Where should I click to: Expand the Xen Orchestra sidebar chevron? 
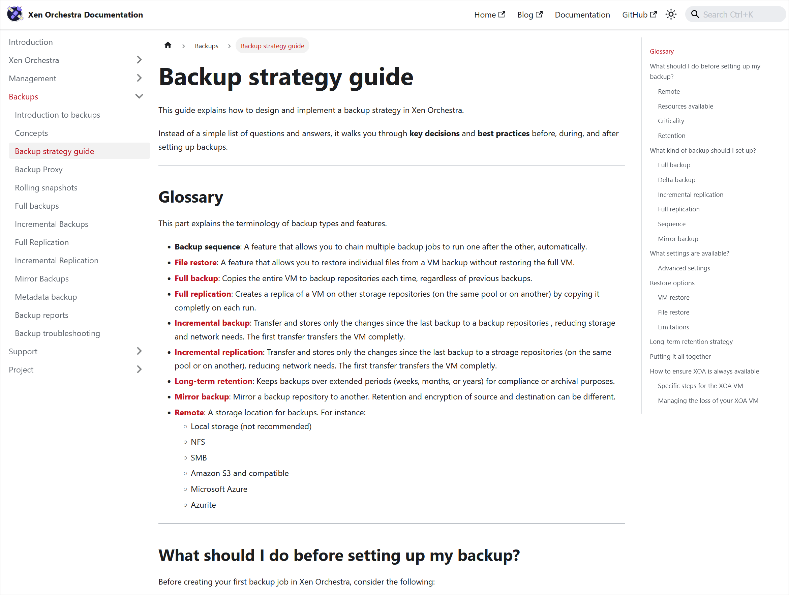coord(139,60)
